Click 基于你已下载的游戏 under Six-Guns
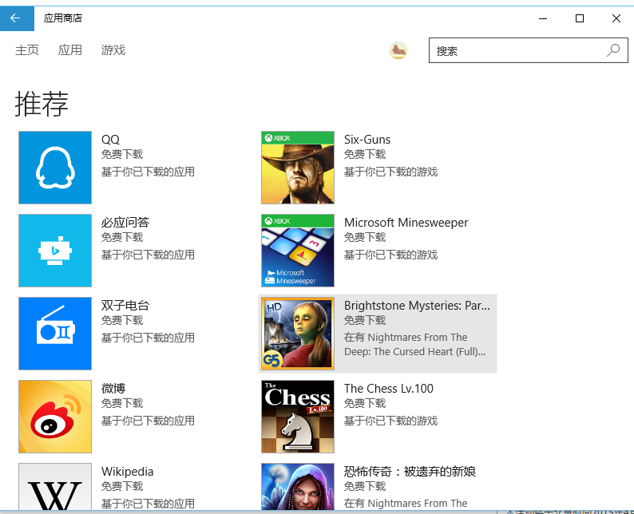This screenshot has width=634, height=514. [x=390, y=172]
